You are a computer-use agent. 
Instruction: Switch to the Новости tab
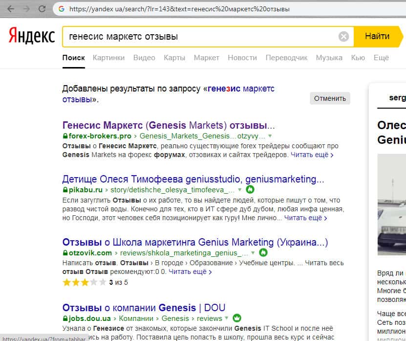coord(242,58)
